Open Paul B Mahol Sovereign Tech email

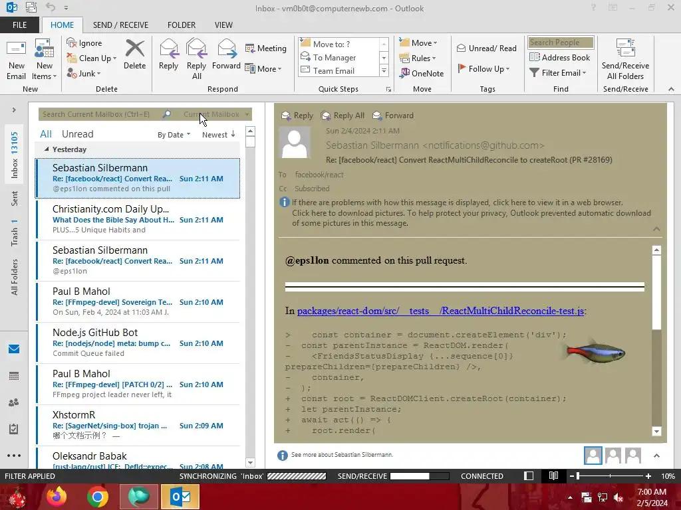(x=138, y=302)
